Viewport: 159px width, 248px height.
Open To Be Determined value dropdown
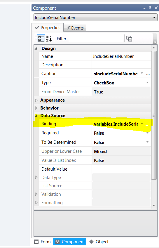[x=147, y=142]
